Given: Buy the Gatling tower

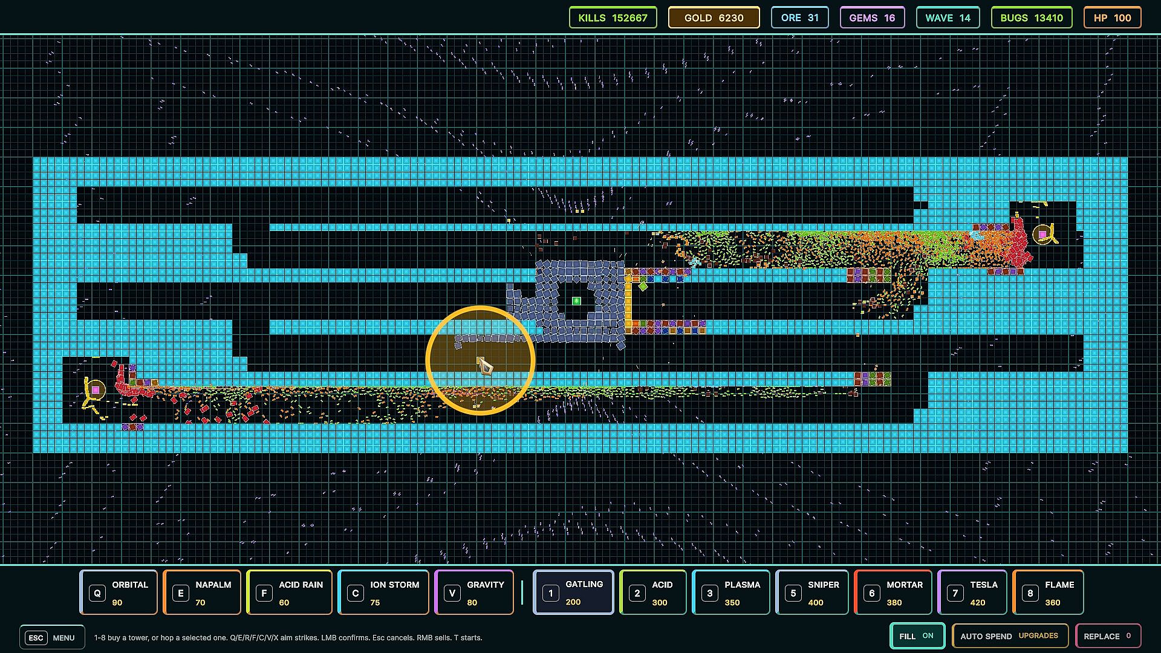Looking at the screenshot, I should pyautogui.click(x=573, y=593).
